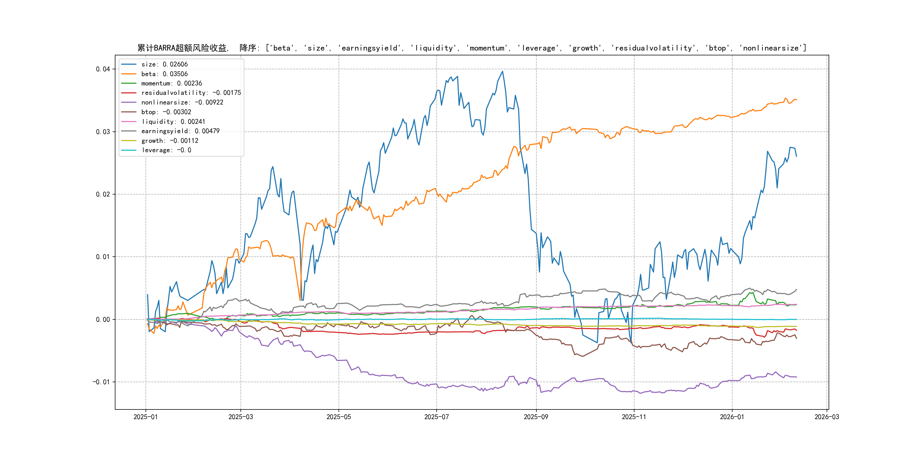Click the 0.04 y-axis tick label
Screen dimensions: 921x460
(x=103, y=69)
